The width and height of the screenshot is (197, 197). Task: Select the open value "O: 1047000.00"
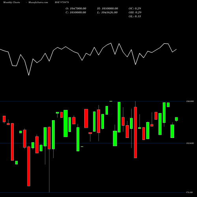click(x=76, y=9)
